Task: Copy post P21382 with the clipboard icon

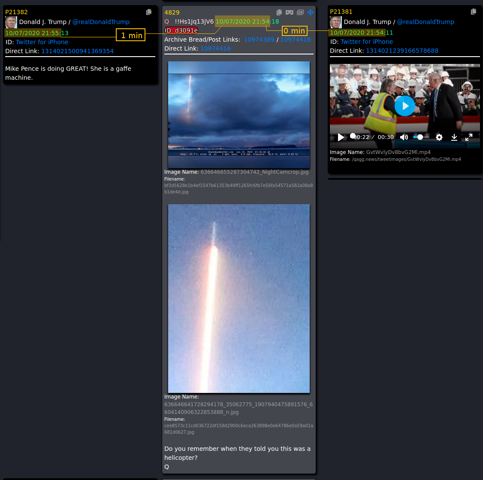Action: coord(149,12)
